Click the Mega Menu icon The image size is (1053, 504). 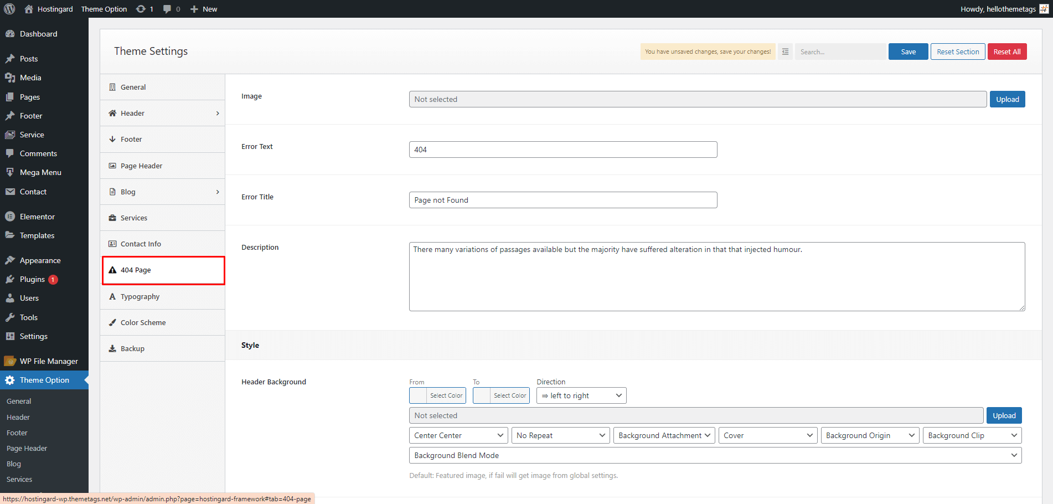tap(10, 172)
